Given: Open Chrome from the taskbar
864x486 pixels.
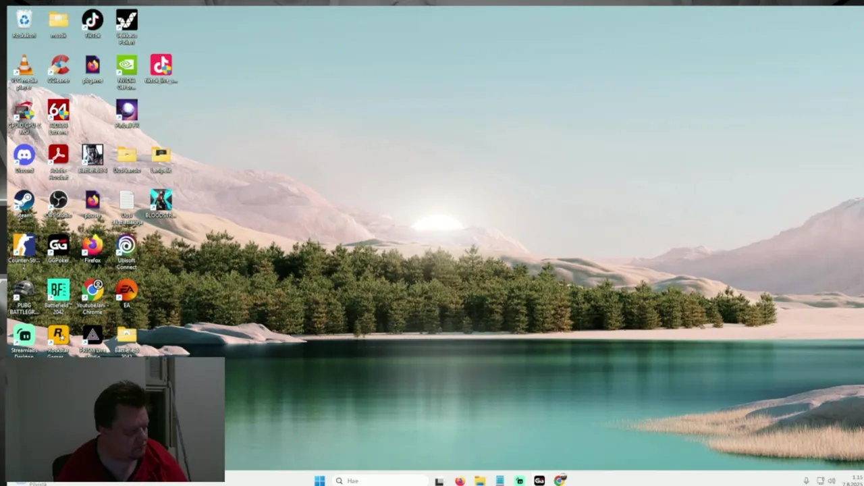Looking at the screenshot, I should point(560,481).
